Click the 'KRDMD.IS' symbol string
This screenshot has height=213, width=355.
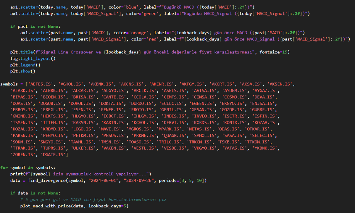click(x=53, y=129)
